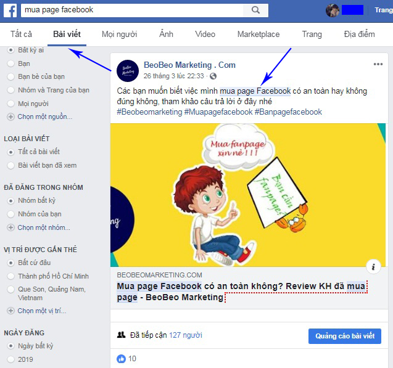Open the user profile avatar
This screenshot has height=368, width=393.
(333, 10)
